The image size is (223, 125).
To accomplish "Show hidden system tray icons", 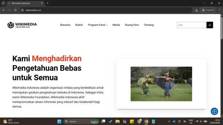I will [169, 121].
